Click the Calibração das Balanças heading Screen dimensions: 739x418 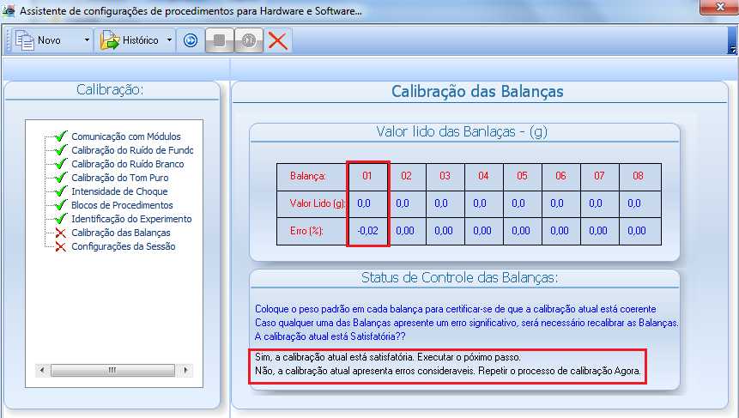point(477,91)
